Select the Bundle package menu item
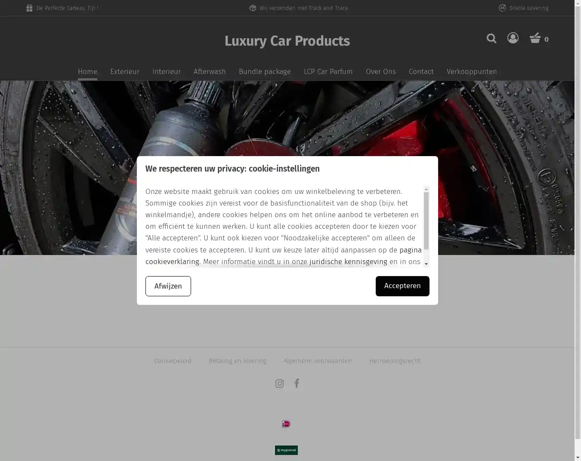The image size is (581, 461). pyautogui.click(x=265, y=71)
